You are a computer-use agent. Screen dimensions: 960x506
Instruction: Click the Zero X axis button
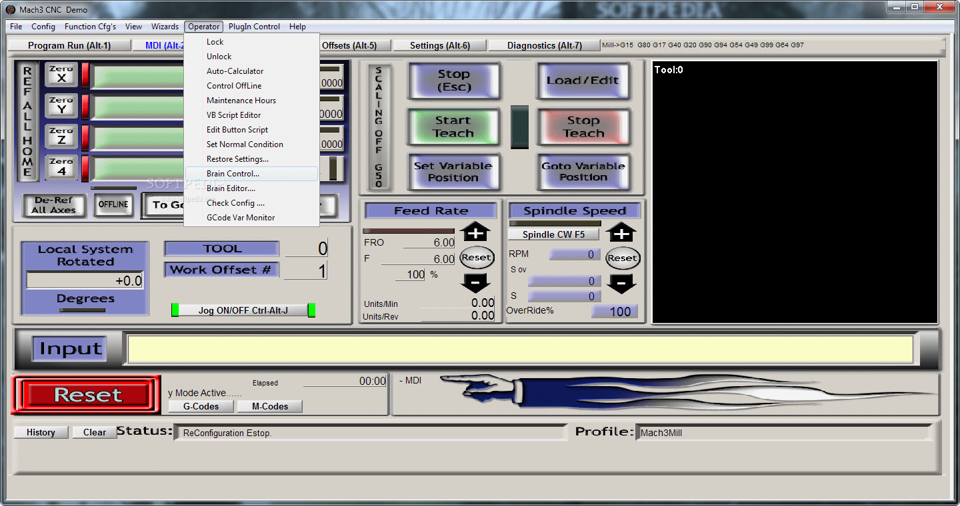click(x=61, y=75)
